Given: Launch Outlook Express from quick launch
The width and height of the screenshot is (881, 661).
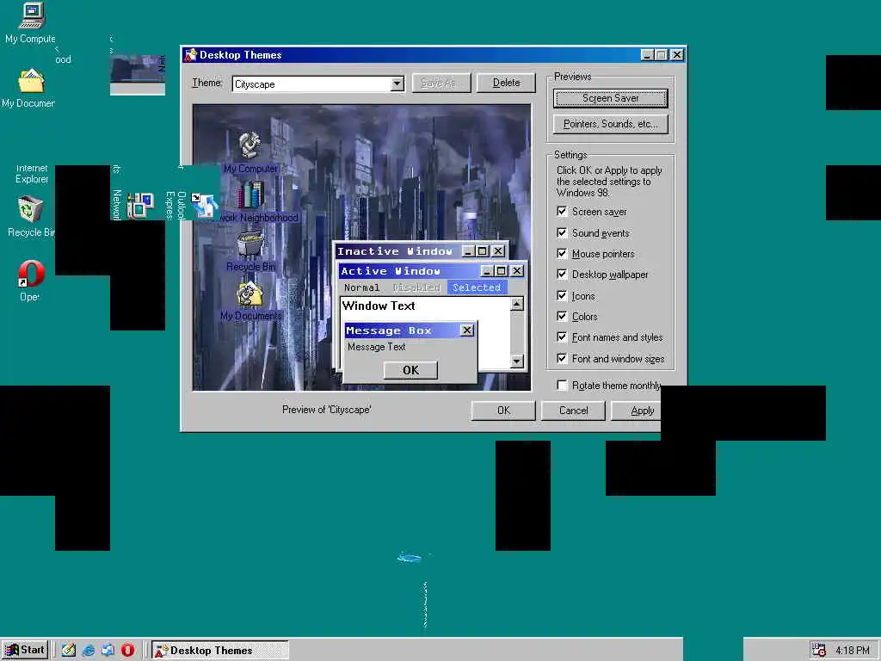Looking at the screenshot, I should pyautogui.click(x=108, y=650).
